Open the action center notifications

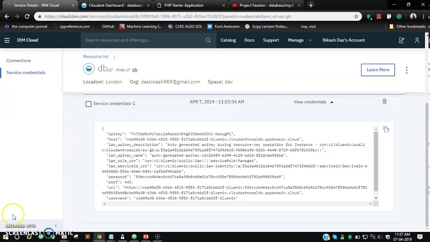tap(420, 237)
